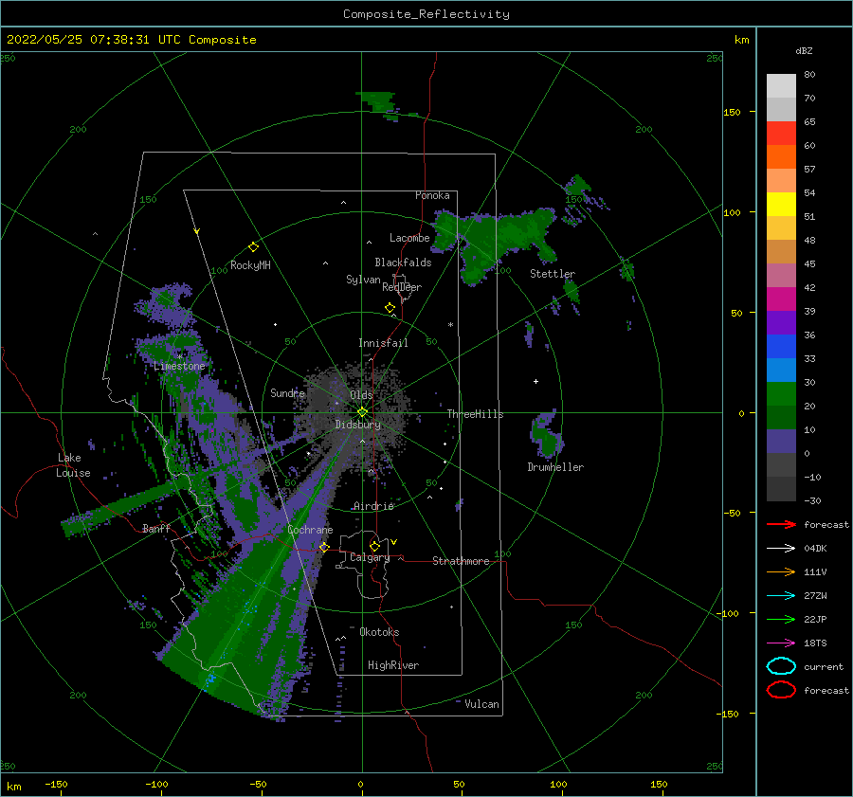This screenshot has width=853, height=797.
Task: Click the orange 111V arrow legend icon
Action: pyautogui.click(x=781, y=571)
